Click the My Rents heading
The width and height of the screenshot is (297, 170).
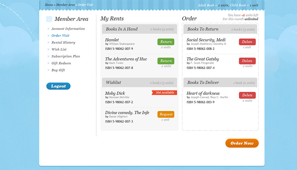[x=112, y=18]
